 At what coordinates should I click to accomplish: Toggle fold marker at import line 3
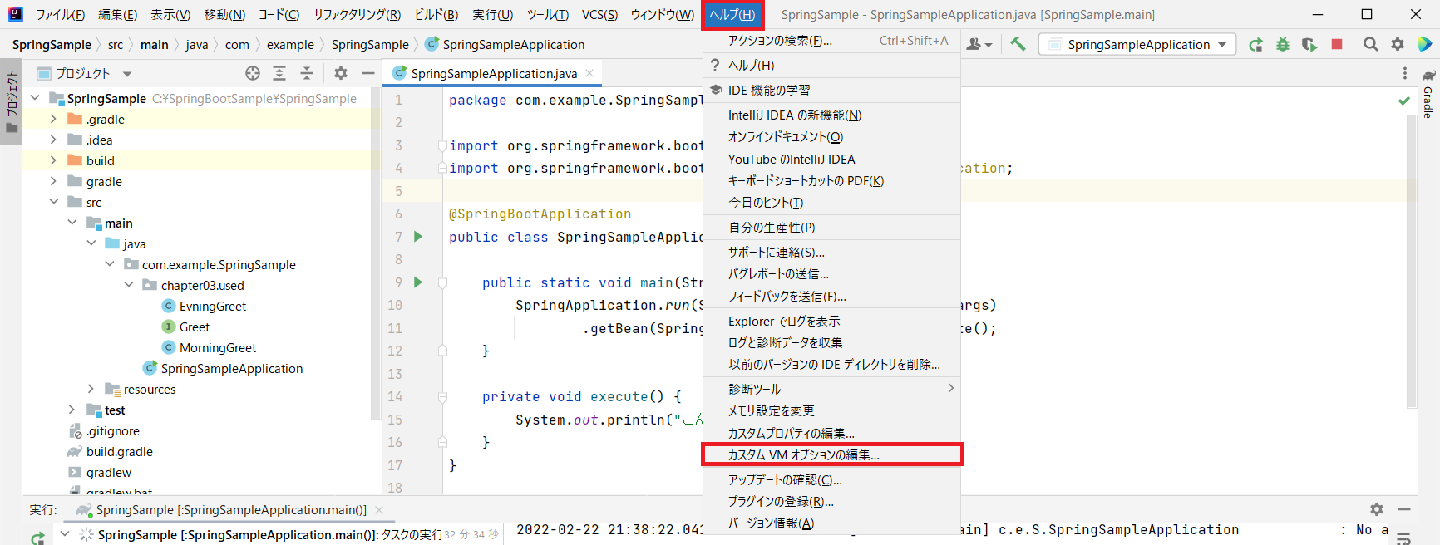click(443, 145)
